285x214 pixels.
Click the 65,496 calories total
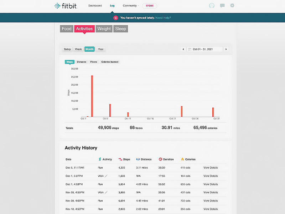click(x=206, y=128)
